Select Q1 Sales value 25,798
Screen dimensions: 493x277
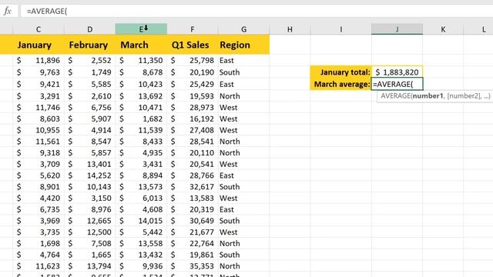193,60
